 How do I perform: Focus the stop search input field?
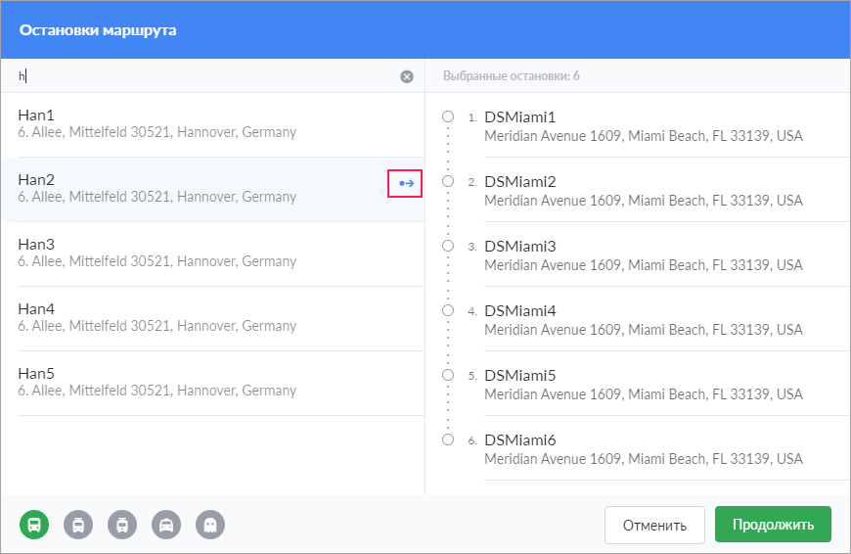(206, 76)
